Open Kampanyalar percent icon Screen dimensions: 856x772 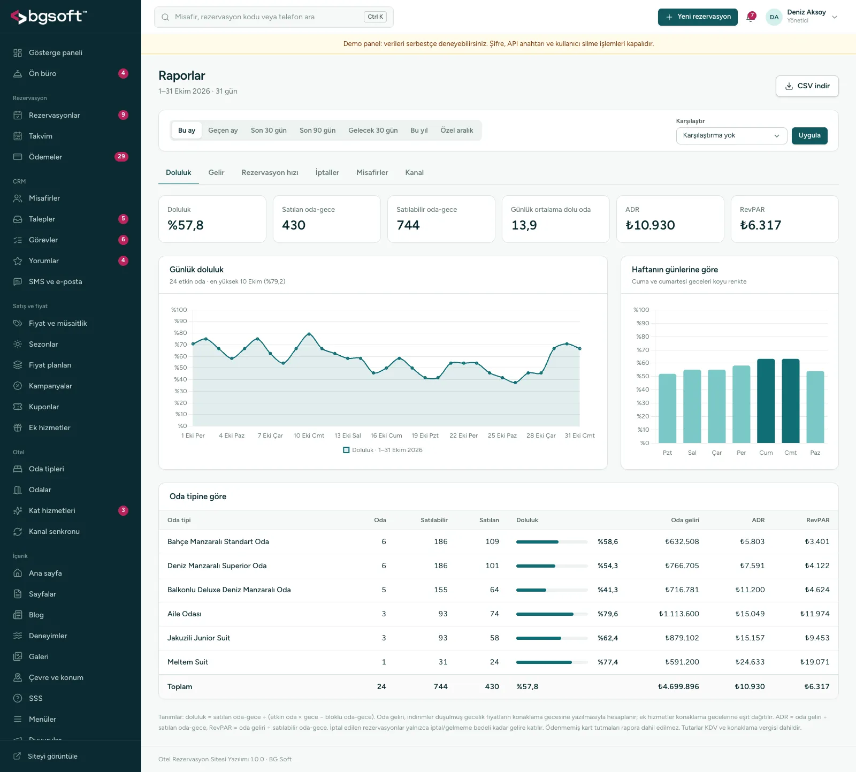[x=18, y=386]
